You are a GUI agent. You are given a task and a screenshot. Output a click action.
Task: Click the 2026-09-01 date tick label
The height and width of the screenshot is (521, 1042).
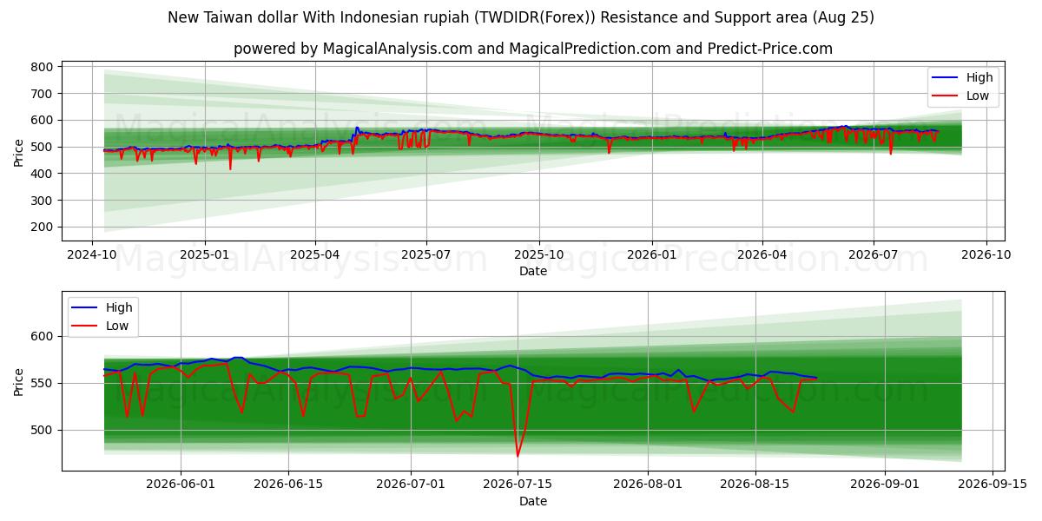point(884,485)
